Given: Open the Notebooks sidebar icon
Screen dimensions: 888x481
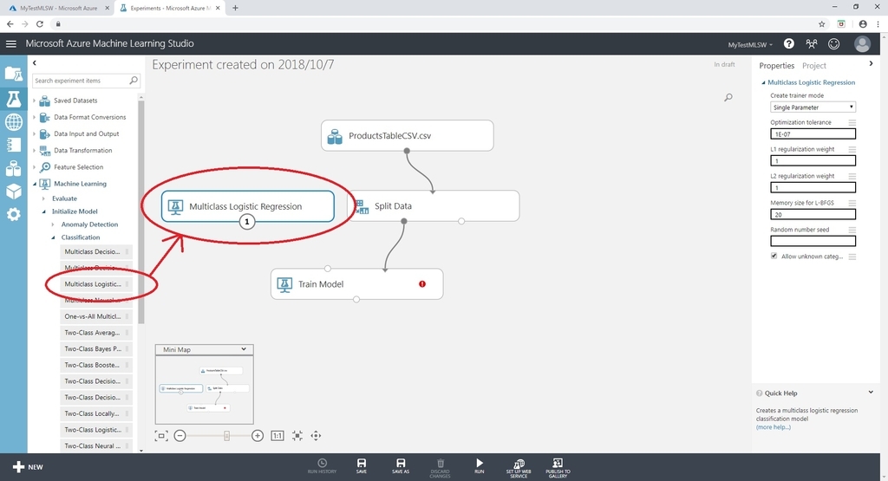Looking at the screenshot, I should (14, 145).
